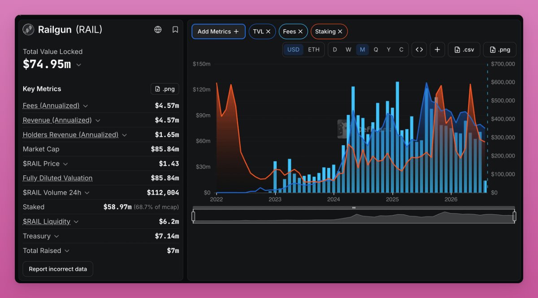Click the left range slider handle
The height and width of the screenshot is (298, 538).
pos(193,216)
